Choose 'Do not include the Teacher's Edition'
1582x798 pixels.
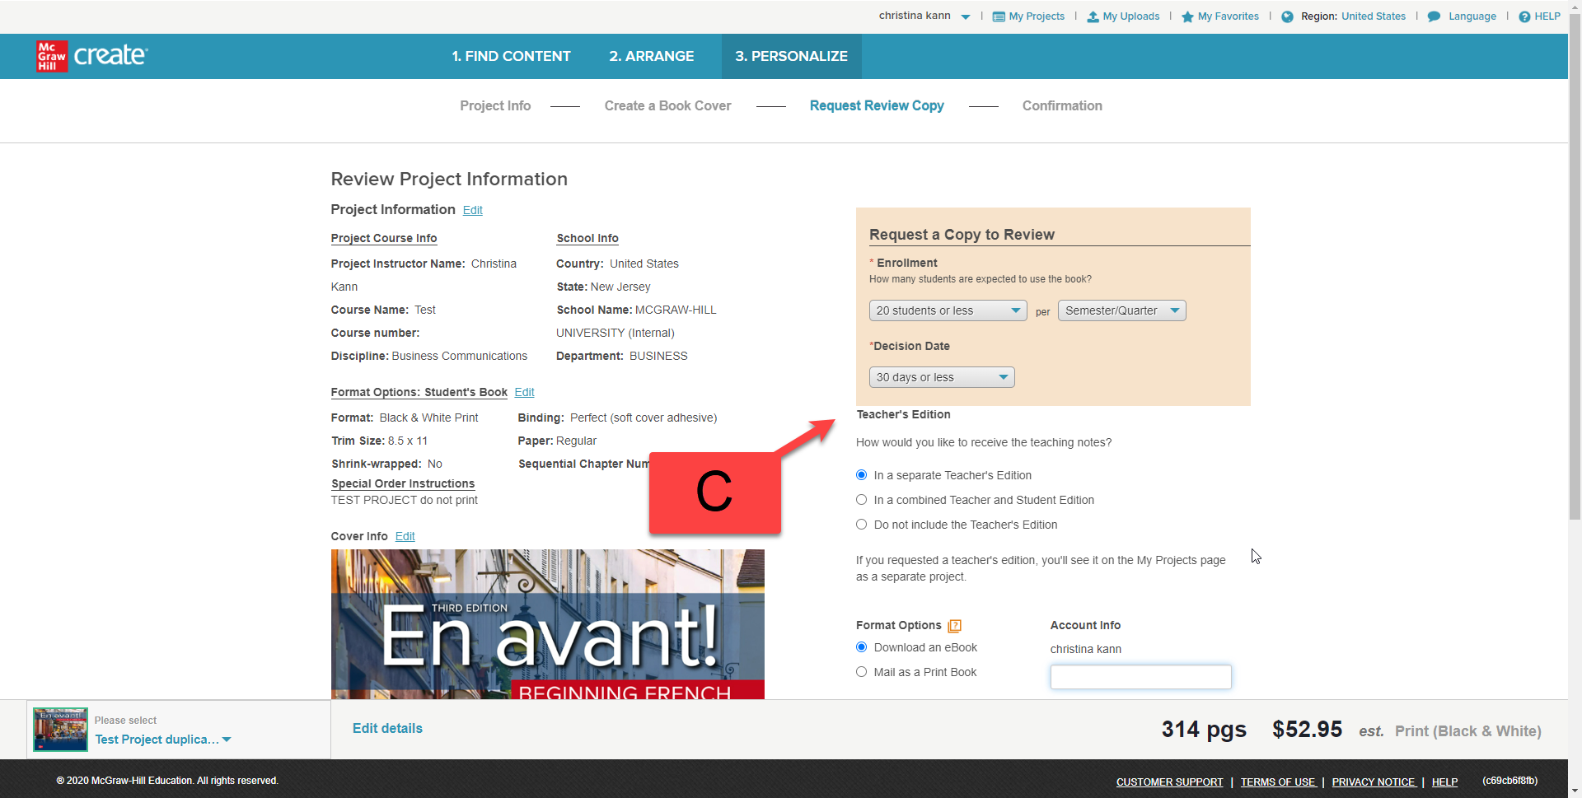point(862,525)
